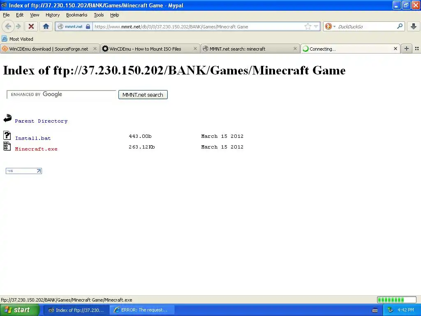Screen dimensions: 421x316
Task: Click the MMNT.net search button
Action: tap(143, 95)
